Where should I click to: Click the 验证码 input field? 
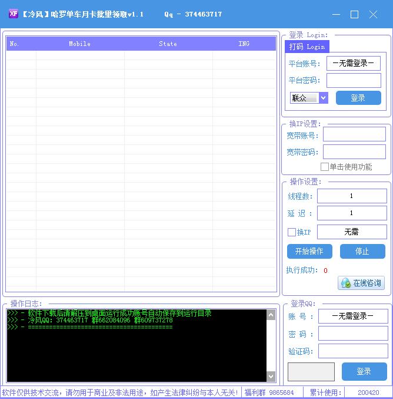[x=353, y=351]
